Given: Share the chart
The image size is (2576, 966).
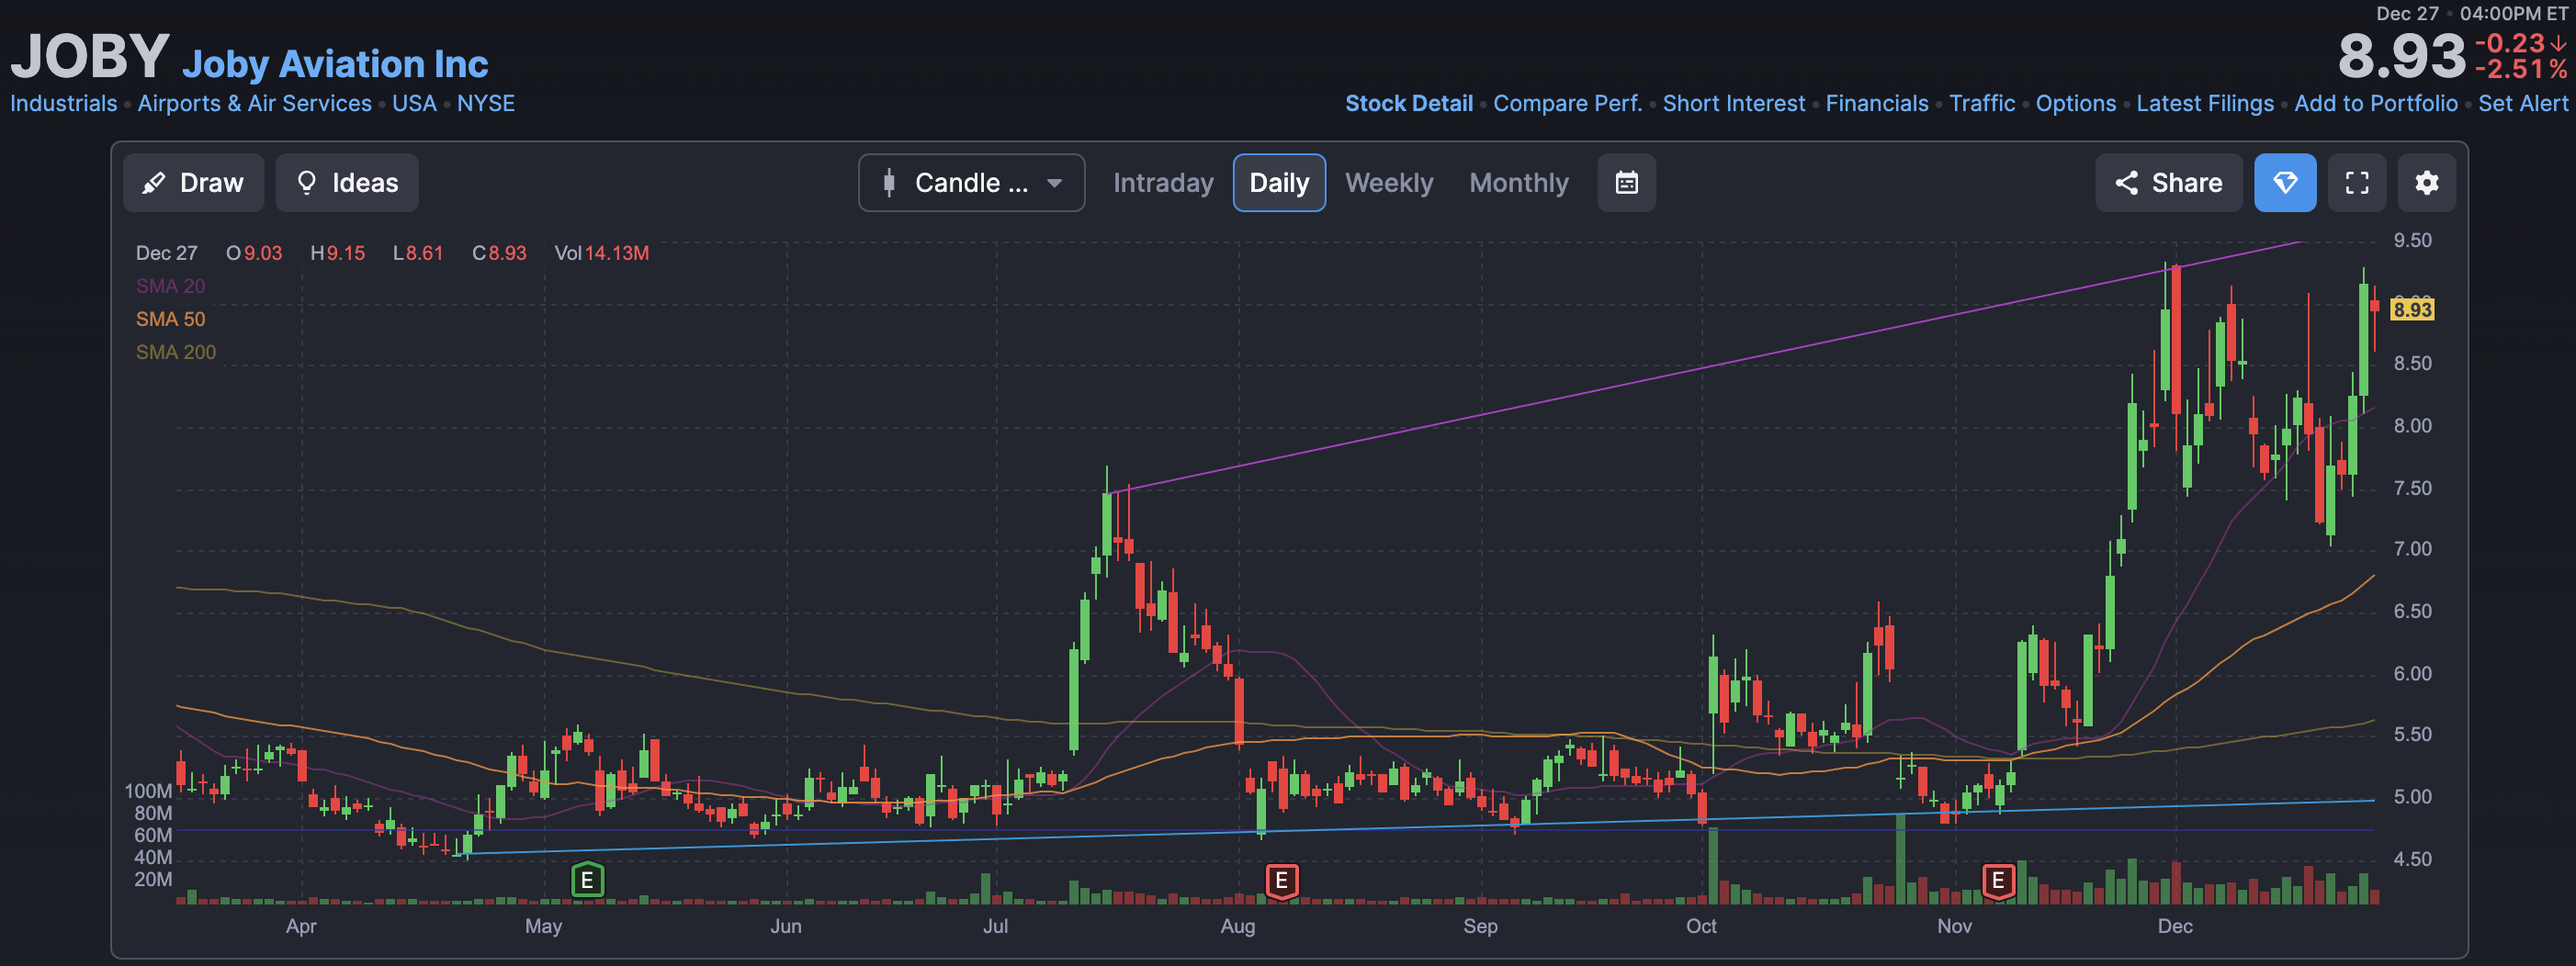Looking at the screenshot, I should click(2168, 183).
